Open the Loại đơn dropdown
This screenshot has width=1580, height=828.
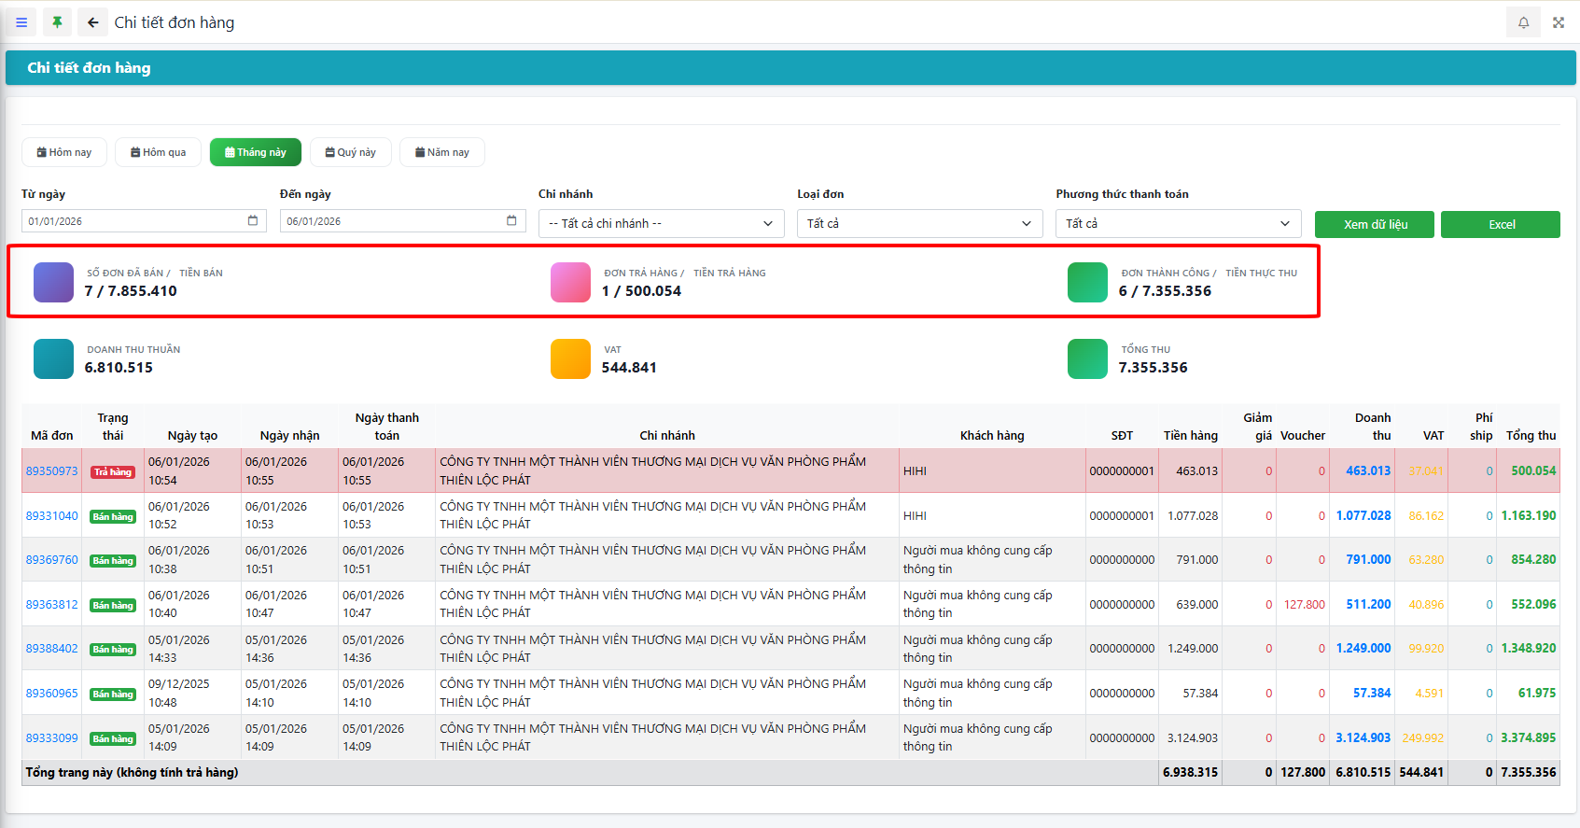[919, 224]
